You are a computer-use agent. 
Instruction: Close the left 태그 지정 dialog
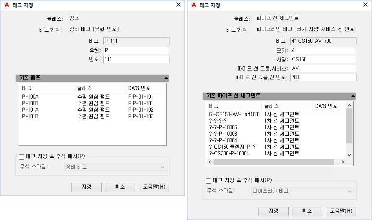(178, 5)
